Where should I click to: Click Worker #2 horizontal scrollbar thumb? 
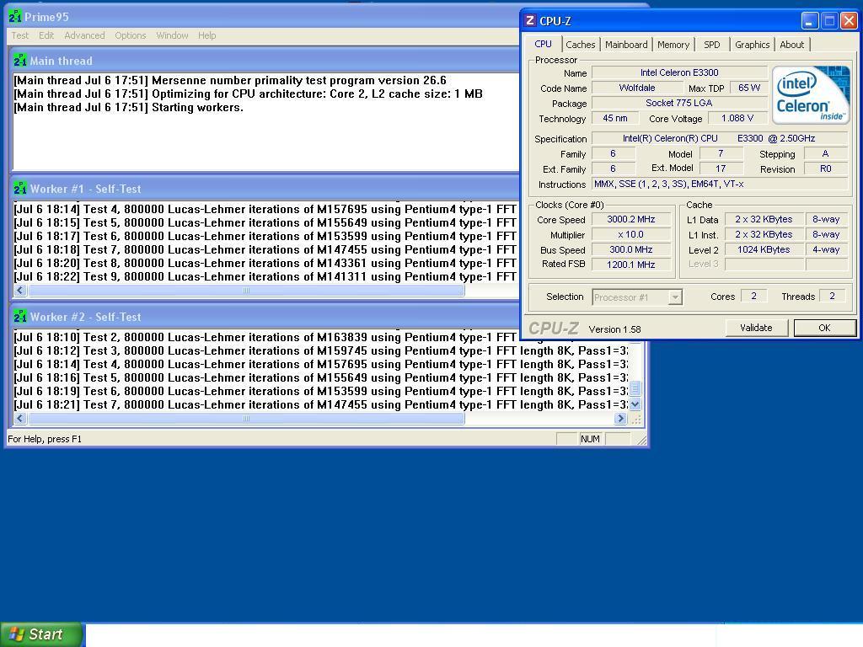pos(246,419)
